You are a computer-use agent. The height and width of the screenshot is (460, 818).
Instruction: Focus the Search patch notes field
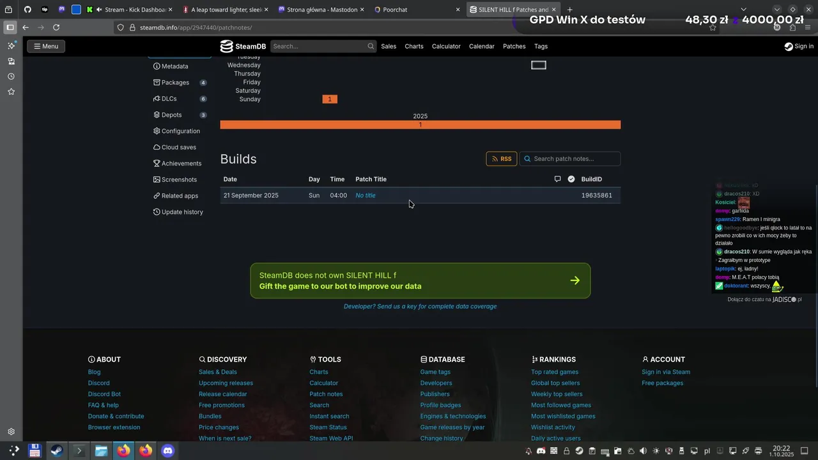570,158
